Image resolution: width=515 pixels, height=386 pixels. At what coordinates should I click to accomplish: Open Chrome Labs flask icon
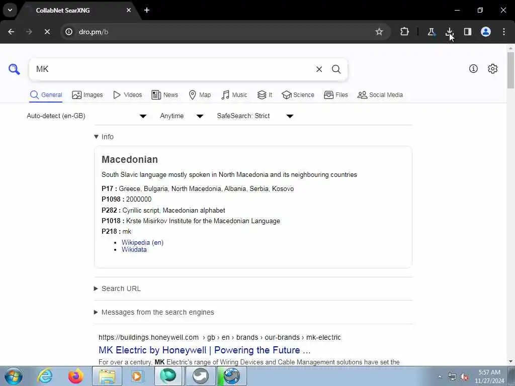pyautogui.click(x=431, y=32)
